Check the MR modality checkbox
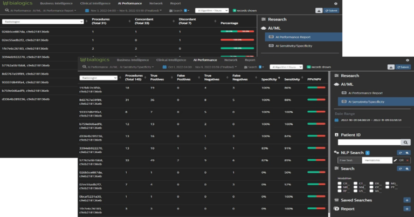The height and width of the screenshot is (217, 414). [340, 187]
